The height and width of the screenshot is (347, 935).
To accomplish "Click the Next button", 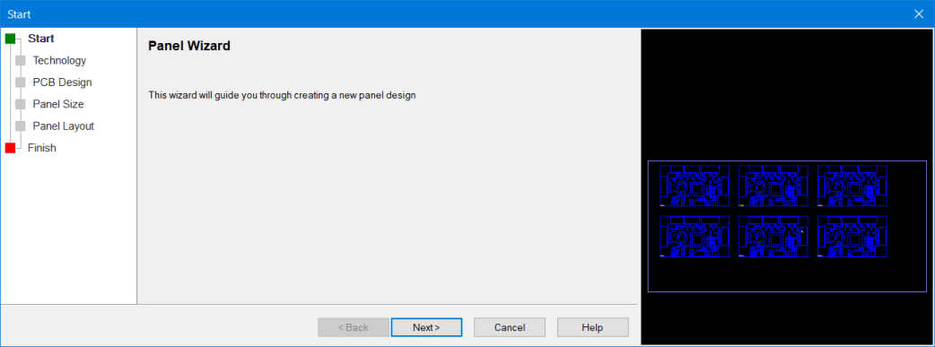I will pyautogui.click(x=426, y=327).
